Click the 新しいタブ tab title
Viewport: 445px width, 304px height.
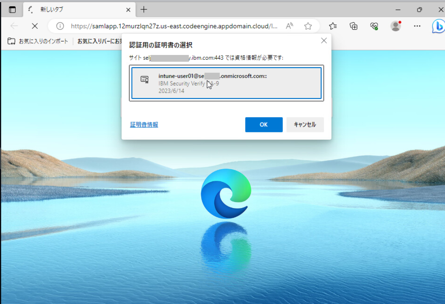52,10
